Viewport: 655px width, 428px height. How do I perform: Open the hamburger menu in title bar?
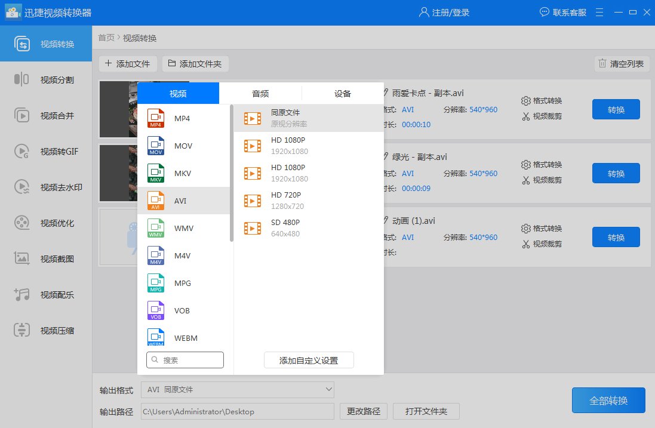coord(599,12)
